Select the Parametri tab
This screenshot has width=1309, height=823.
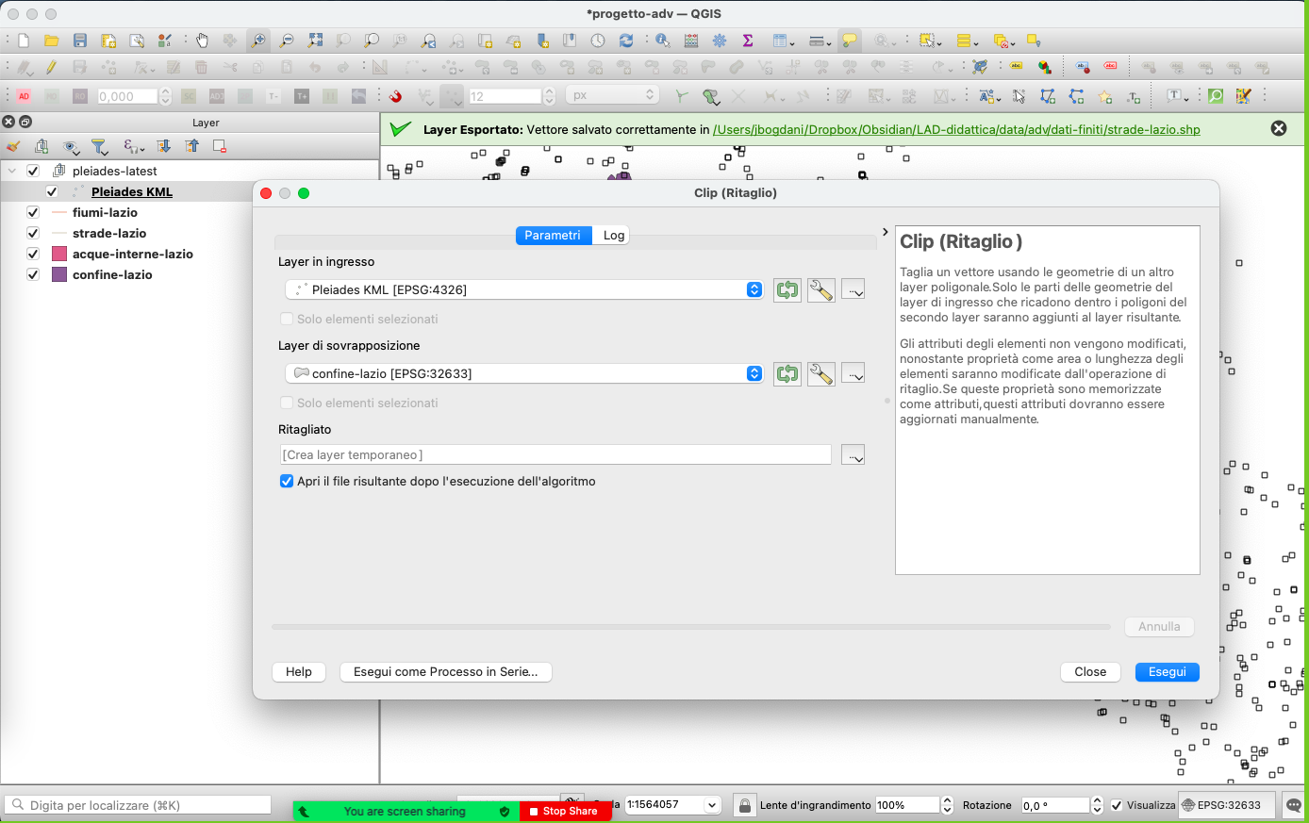(553, 236)
